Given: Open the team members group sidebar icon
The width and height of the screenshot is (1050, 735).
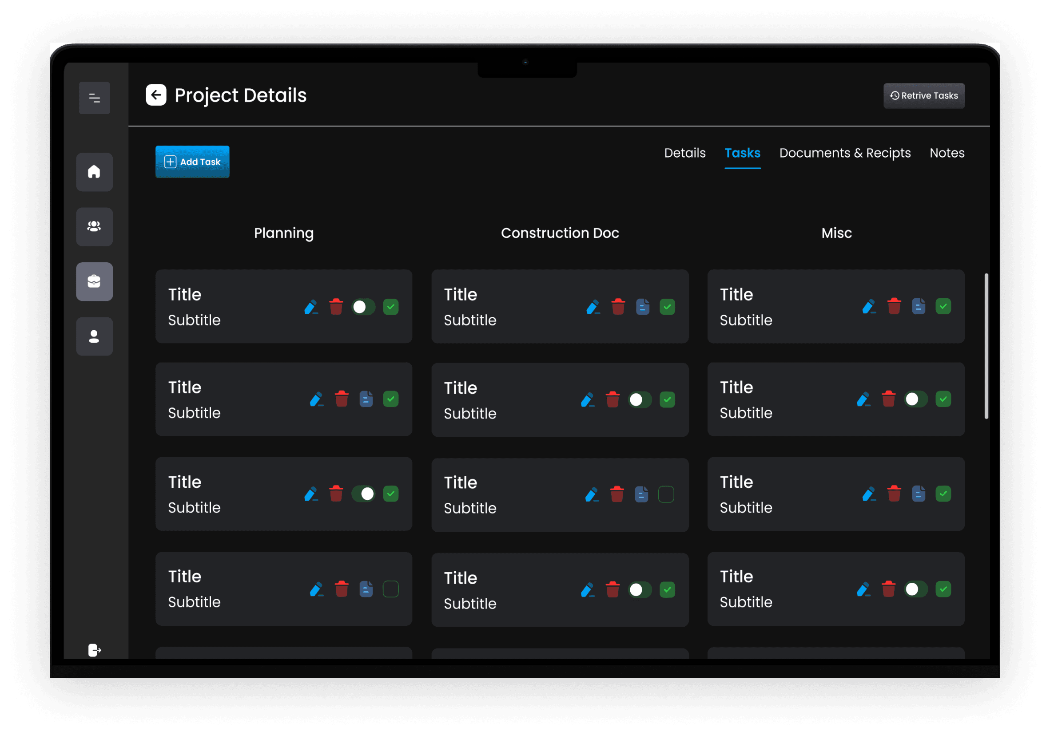Looking at the screenshot, I should 94,227.
